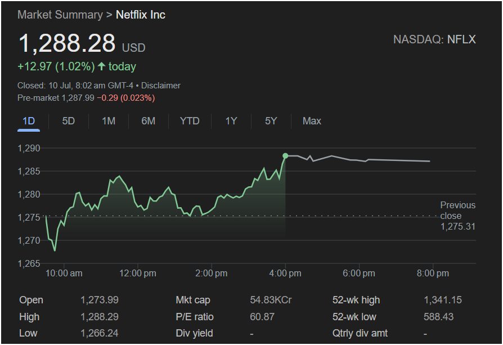This screenshot has width=503, height=345.
Task: Click the 10:00 am axis label
Action: [x=64, y=274]
